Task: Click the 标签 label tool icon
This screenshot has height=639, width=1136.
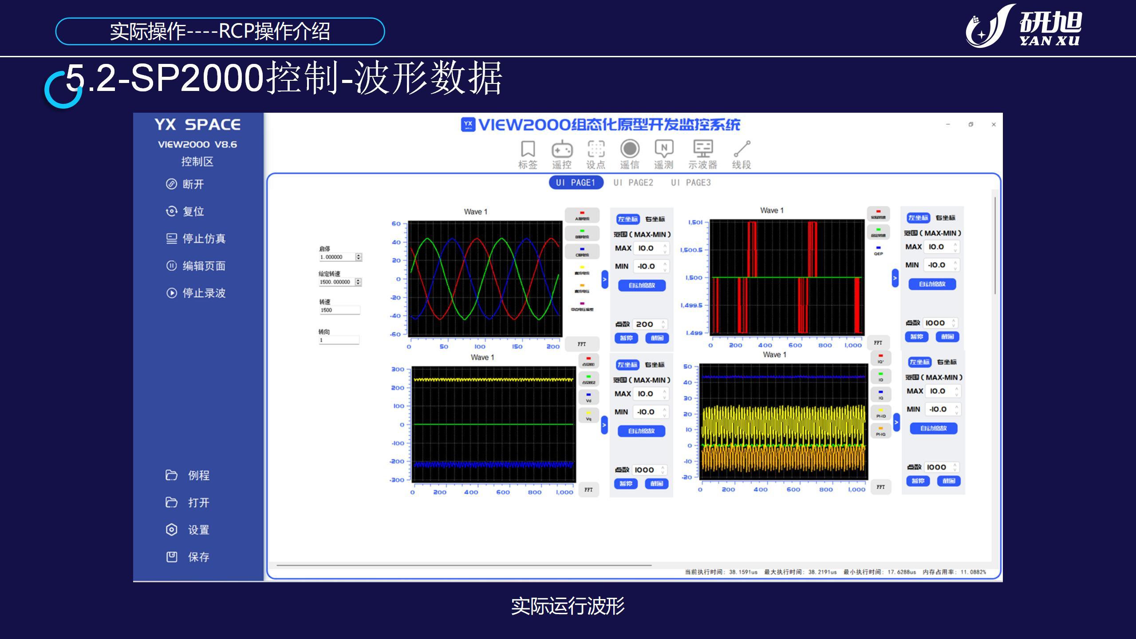Action: click(x=528, y=155)
